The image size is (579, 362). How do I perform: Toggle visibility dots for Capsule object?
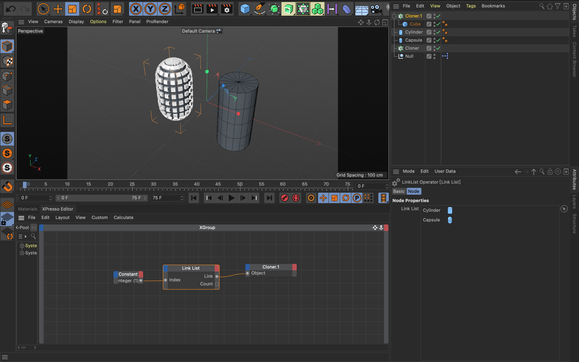click(x=434, y=40)
